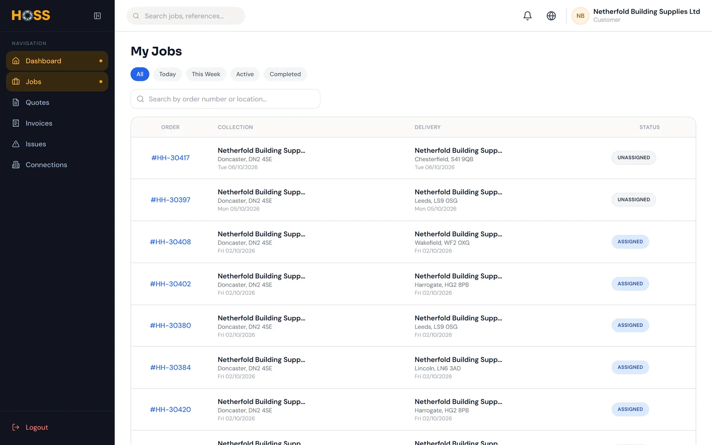Open order #HH-30408

click(x=170, y=242)
